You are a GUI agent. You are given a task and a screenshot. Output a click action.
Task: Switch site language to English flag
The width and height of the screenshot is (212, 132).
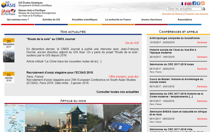pos(189,3)
